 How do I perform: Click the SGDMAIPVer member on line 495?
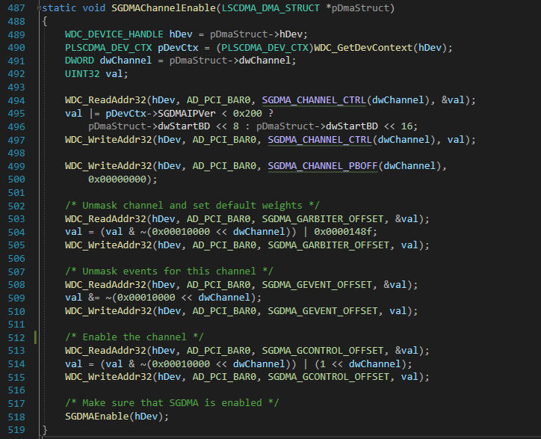pyautogui.click(x=187, y=113)
